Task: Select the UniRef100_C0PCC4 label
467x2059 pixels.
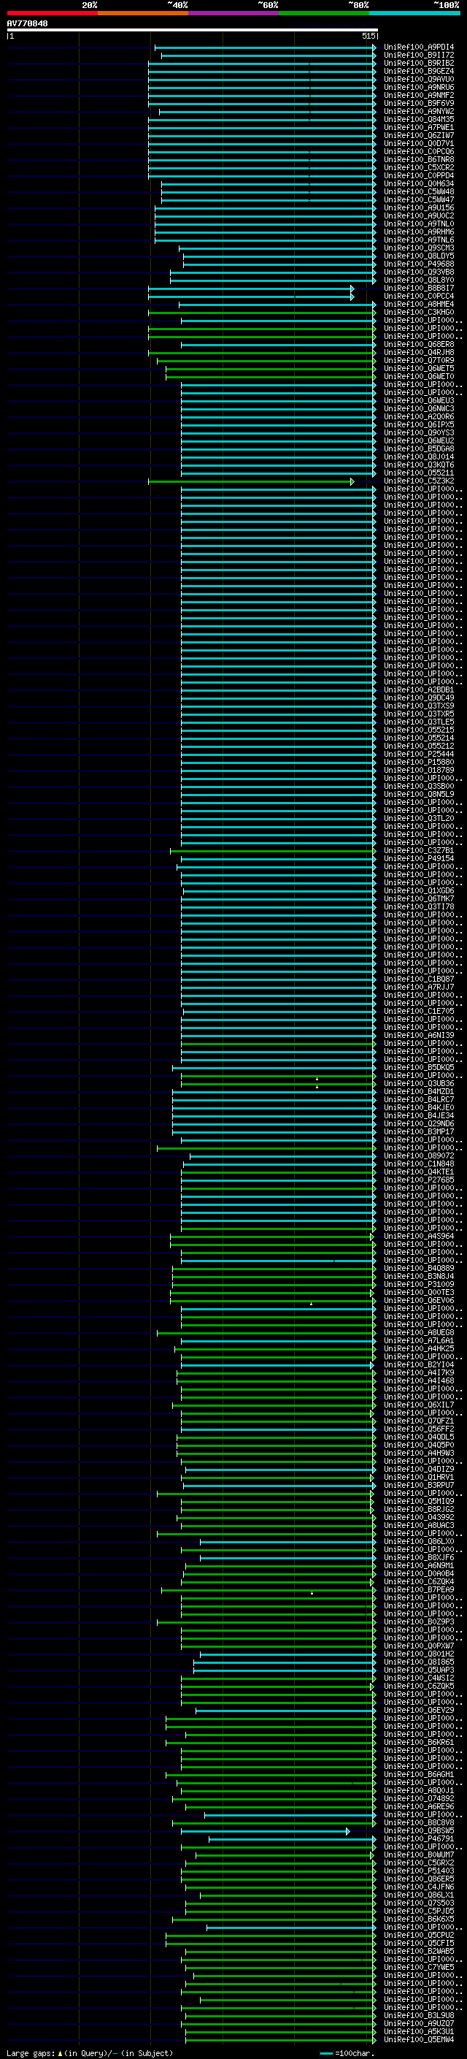Action: point(418,296)
